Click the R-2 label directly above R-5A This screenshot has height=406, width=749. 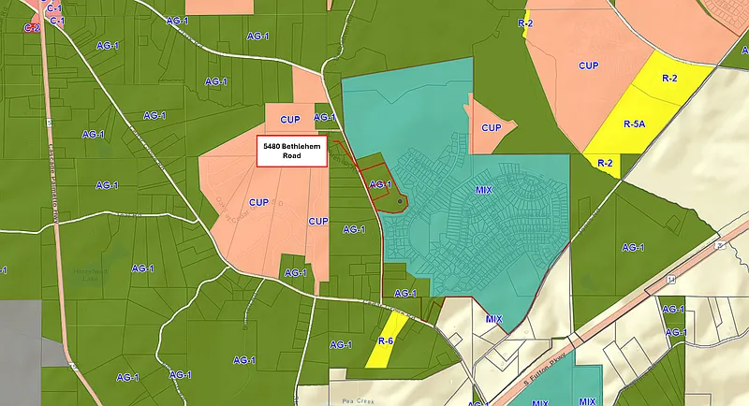click(x=669, y=79)
